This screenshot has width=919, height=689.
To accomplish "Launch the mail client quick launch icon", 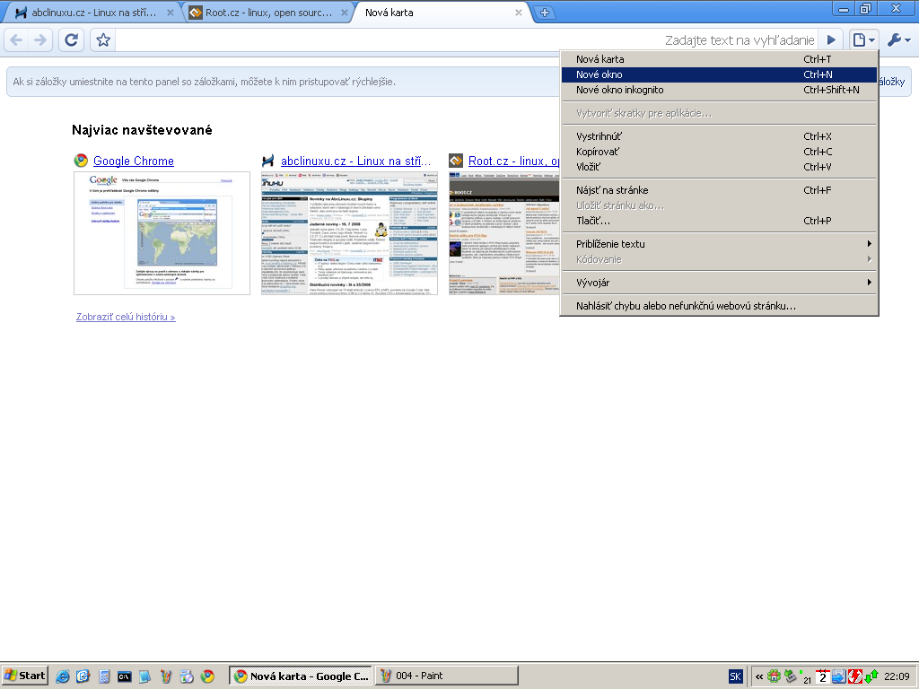I will coord(83,676).
